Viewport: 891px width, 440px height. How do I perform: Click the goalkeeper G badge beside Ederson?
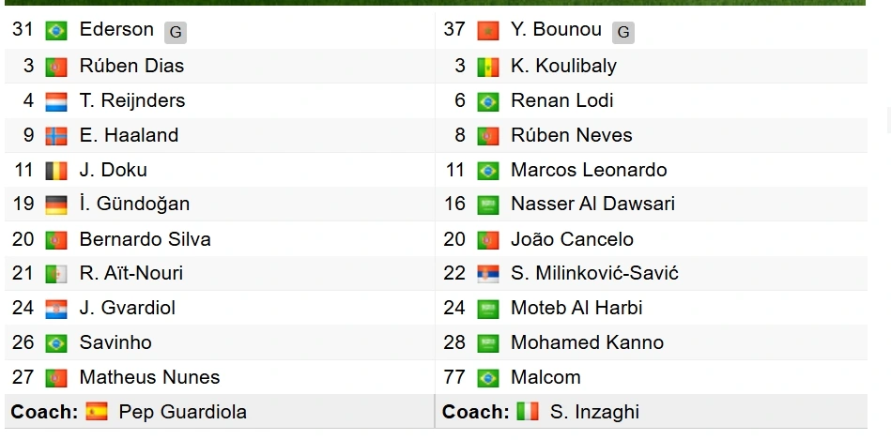pos(176,33)
